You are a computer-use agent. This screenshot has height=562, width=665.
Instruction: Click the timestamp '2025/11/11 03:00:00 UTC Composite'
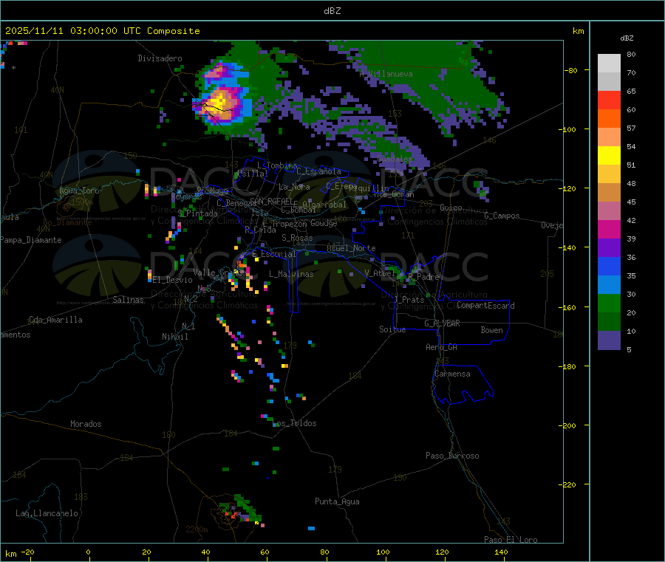pos(102,31)
